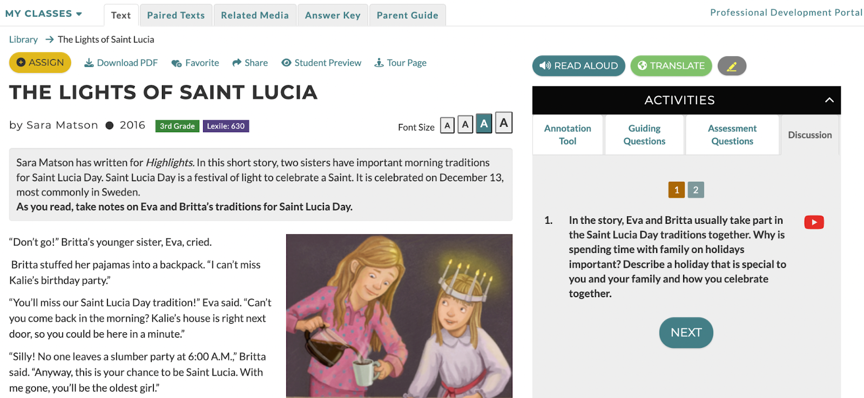Open the Share option

pyautogui.click(x=250, y=63)
